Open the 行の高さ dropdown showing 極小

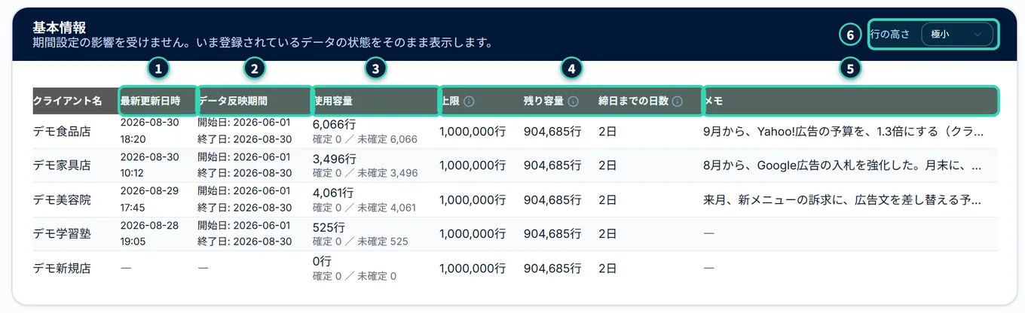point(957,35)
